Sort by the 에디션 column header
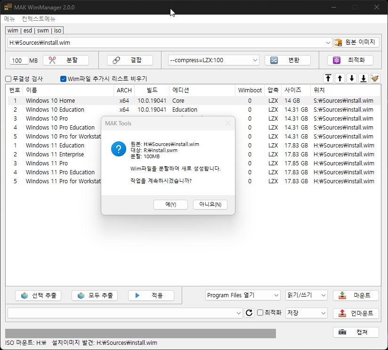Viewport: 388px width, 350px height. click(202, 90)
